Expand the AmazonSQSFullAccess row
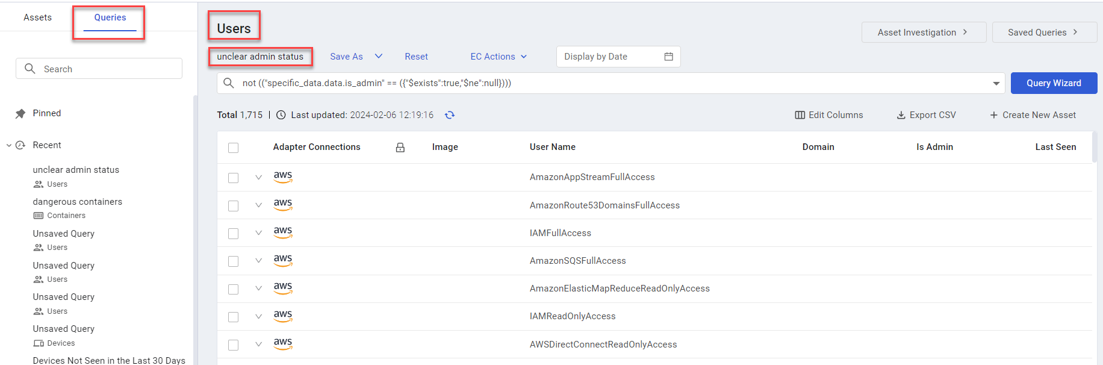 pos(258,261)
